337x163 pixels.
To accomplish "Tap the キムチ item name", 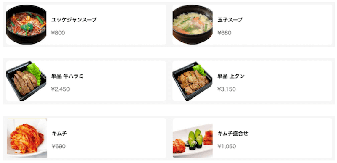I will (59, 134).
